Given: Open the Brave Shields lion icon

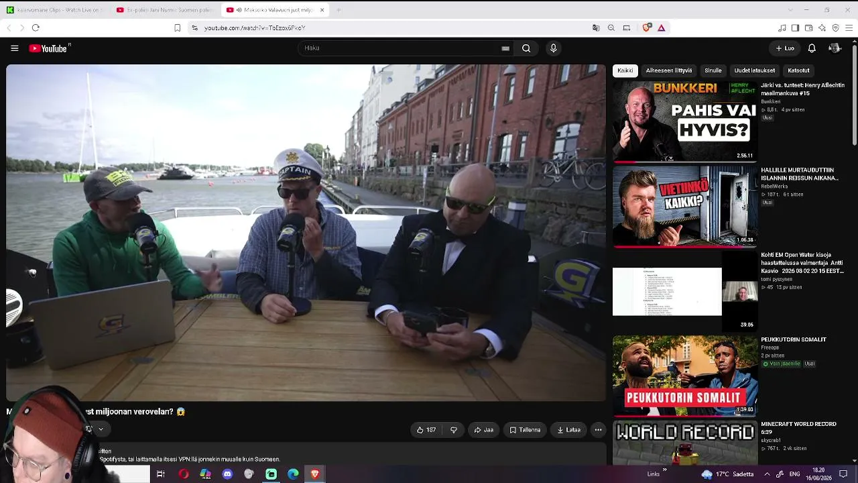Looking at the screenshot, I should 646,28.
